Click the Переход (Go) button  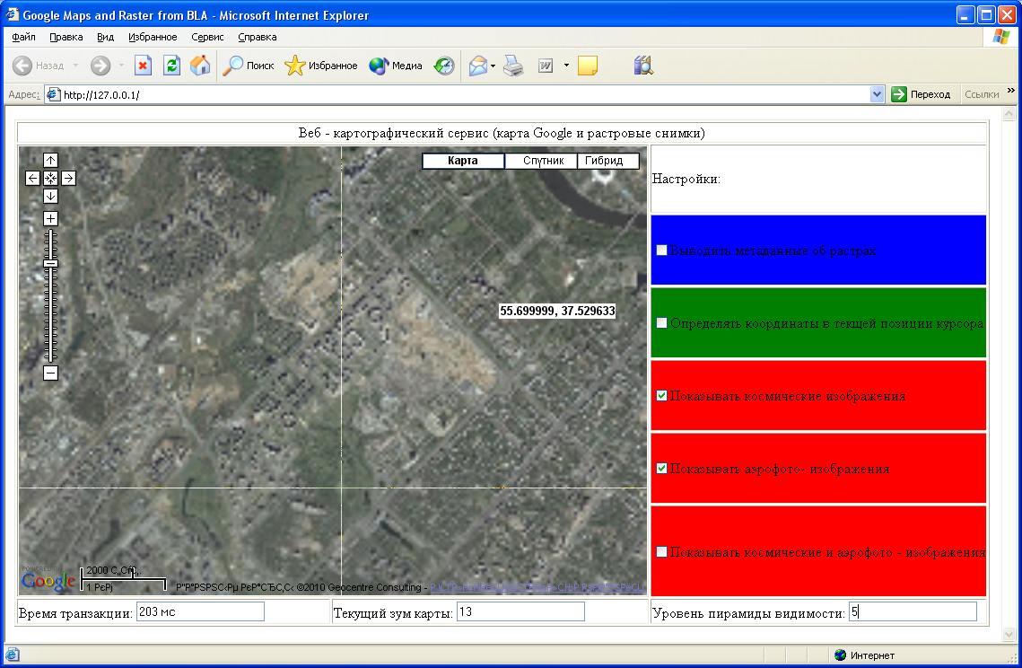tap(921, 94)
